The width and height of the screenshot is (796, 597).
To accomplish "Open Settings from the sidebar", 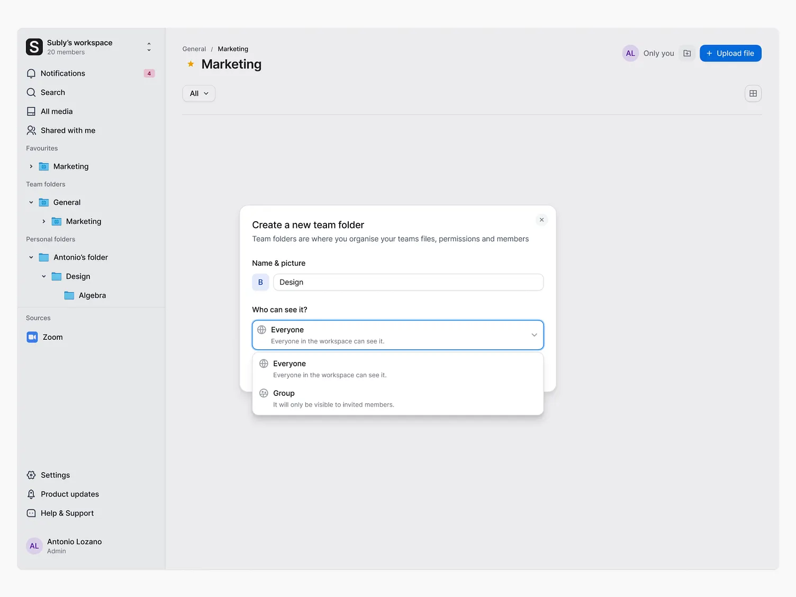I will click(55, 475).
